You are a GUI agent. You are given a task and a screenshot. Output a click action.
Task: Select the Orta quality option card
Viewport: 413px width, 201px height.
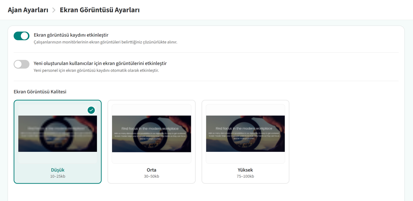pyautogui.click(x=151, y=142)
